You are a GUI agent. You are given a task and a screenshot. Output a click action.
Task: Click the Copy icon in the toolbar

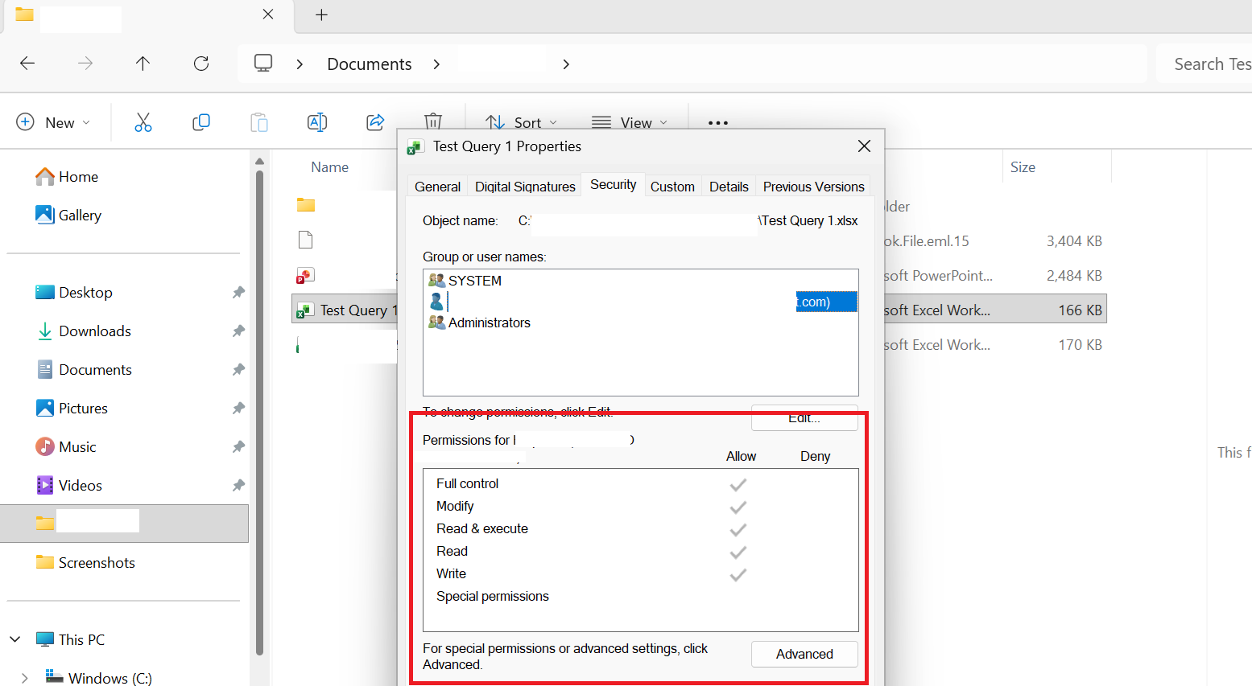point(201,122)
